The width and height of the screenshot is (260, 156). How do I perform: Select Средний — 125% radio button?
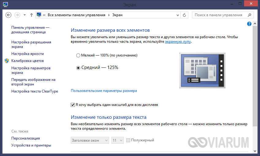78,68
